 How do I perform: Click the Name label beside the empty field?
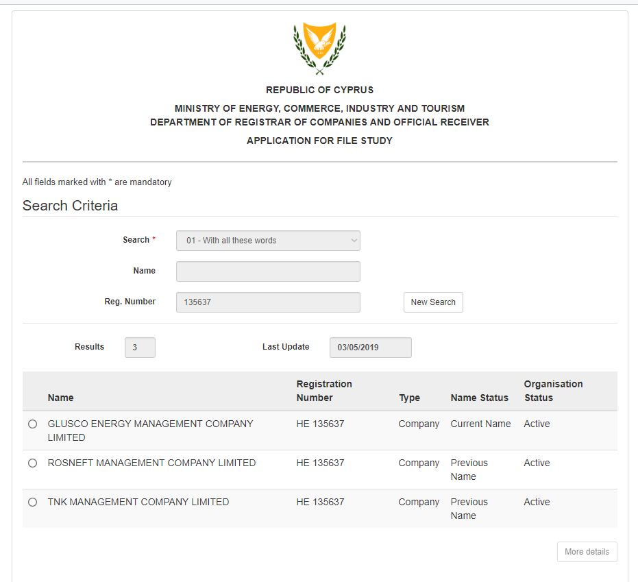pos(144,271)
